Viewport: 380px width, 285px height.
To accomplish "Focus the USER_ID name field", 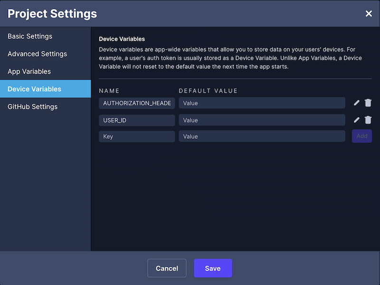I will (x=137, y=120).
